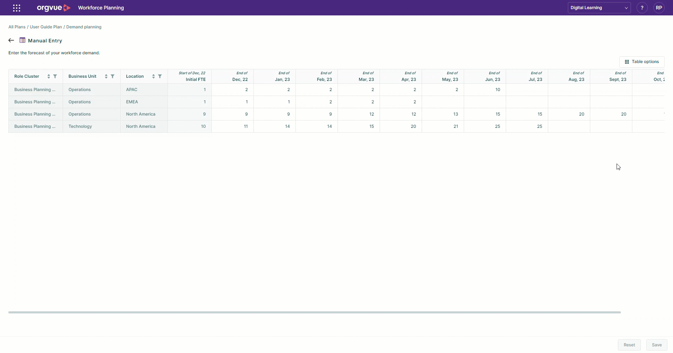Toggle sorting on the Role Cluster column
Screen dimensions: 673x353
pyautogui.click(x=49, y=76)
